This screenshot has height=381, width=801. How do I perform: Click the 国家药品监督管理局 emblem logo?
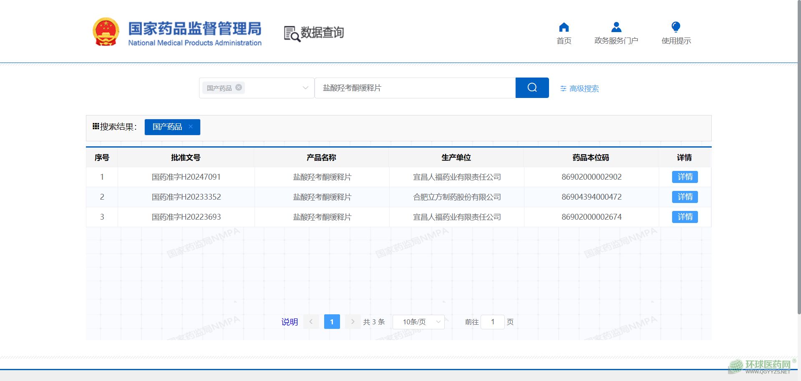[x=106, y=32]
